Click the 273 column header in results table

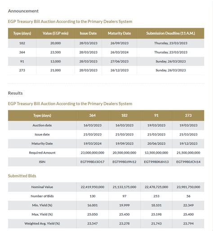188,115
